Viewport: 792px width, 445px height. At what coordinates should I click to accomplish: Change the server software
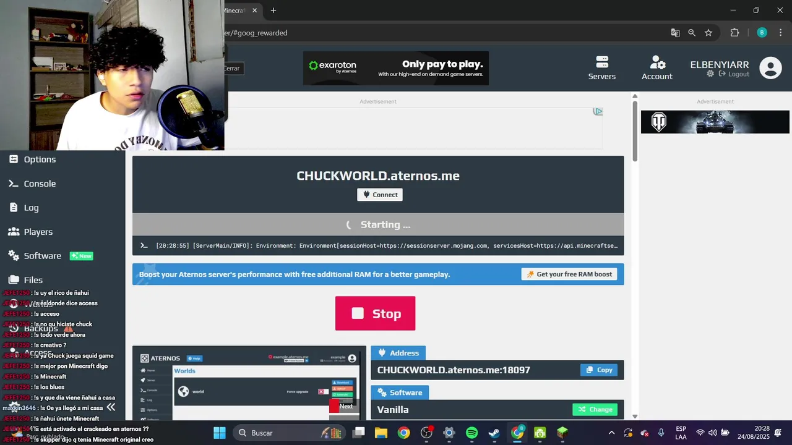(x=595, y=409)
